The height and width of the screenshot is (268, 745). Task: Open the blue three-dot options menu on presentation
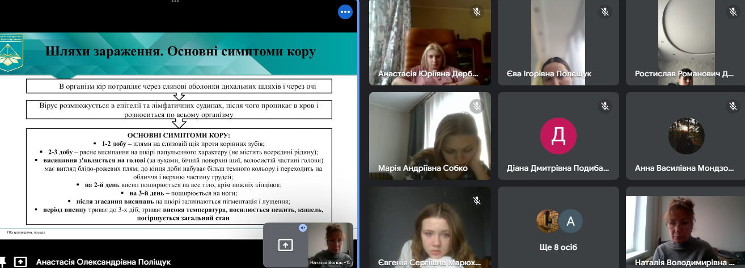tap(345, 12)
